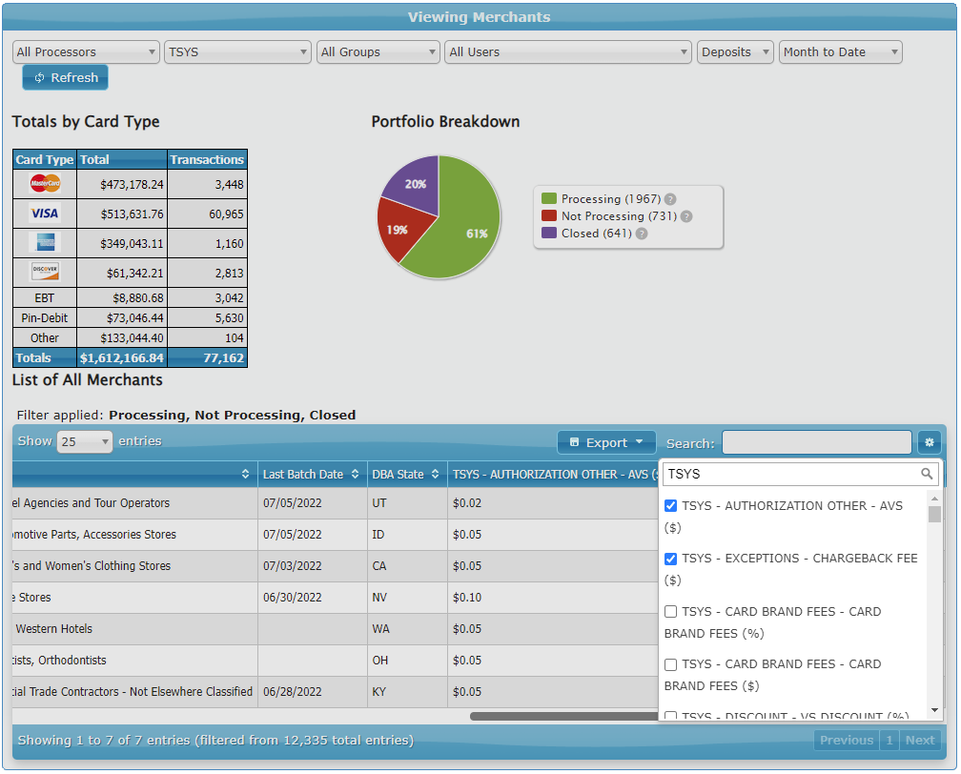
Task: Go to the Next page
Action: point(920,741)
